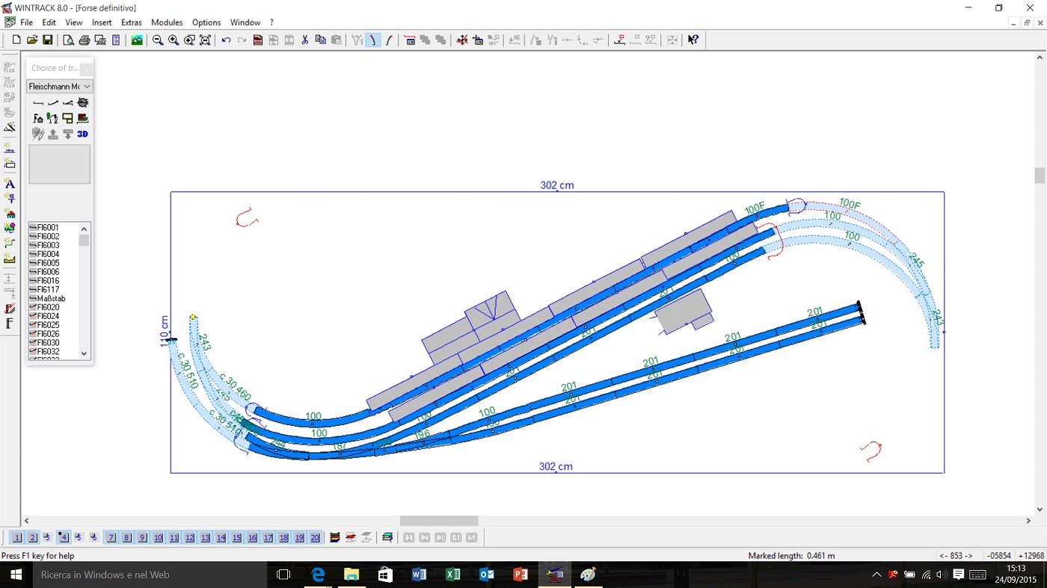The width and height of the screenshot is (1047, 588).
Task: Select FI6001 track in the list
Action: [x=48, y=228]
